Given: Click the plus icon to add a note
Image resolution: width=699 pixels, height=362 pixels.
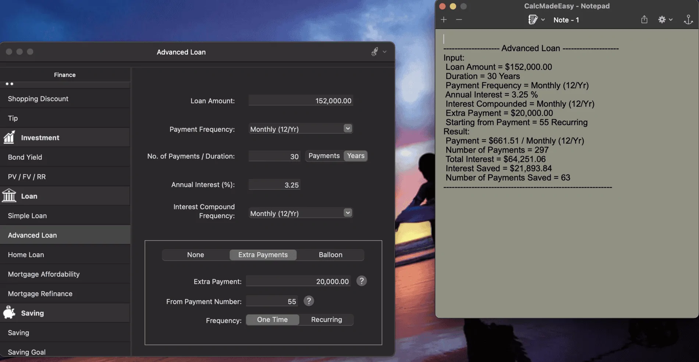Looking at the screenshot, I should [444, 20].
